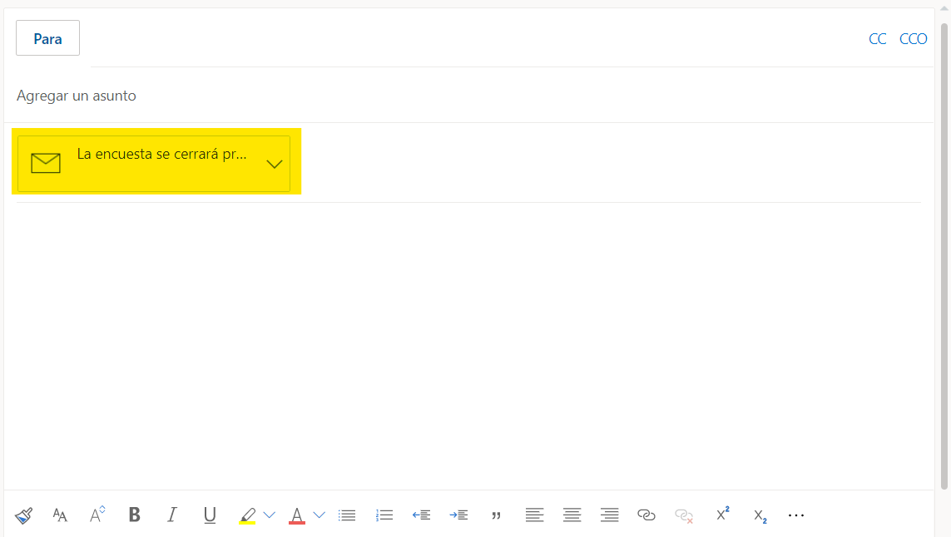Insert a numbered list

(x=384, y=515)
